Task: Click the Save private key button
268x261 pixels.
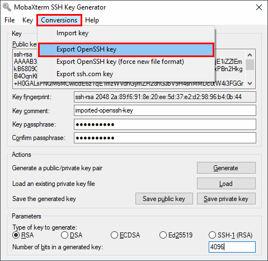Action: 226,199
